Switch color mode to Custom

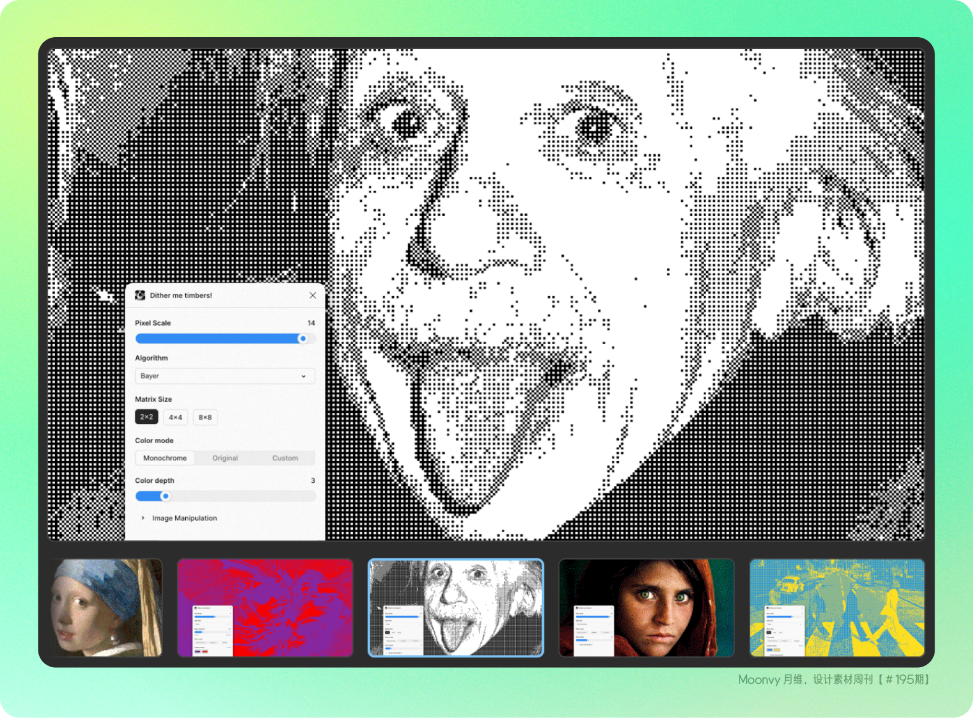[285, 458]
